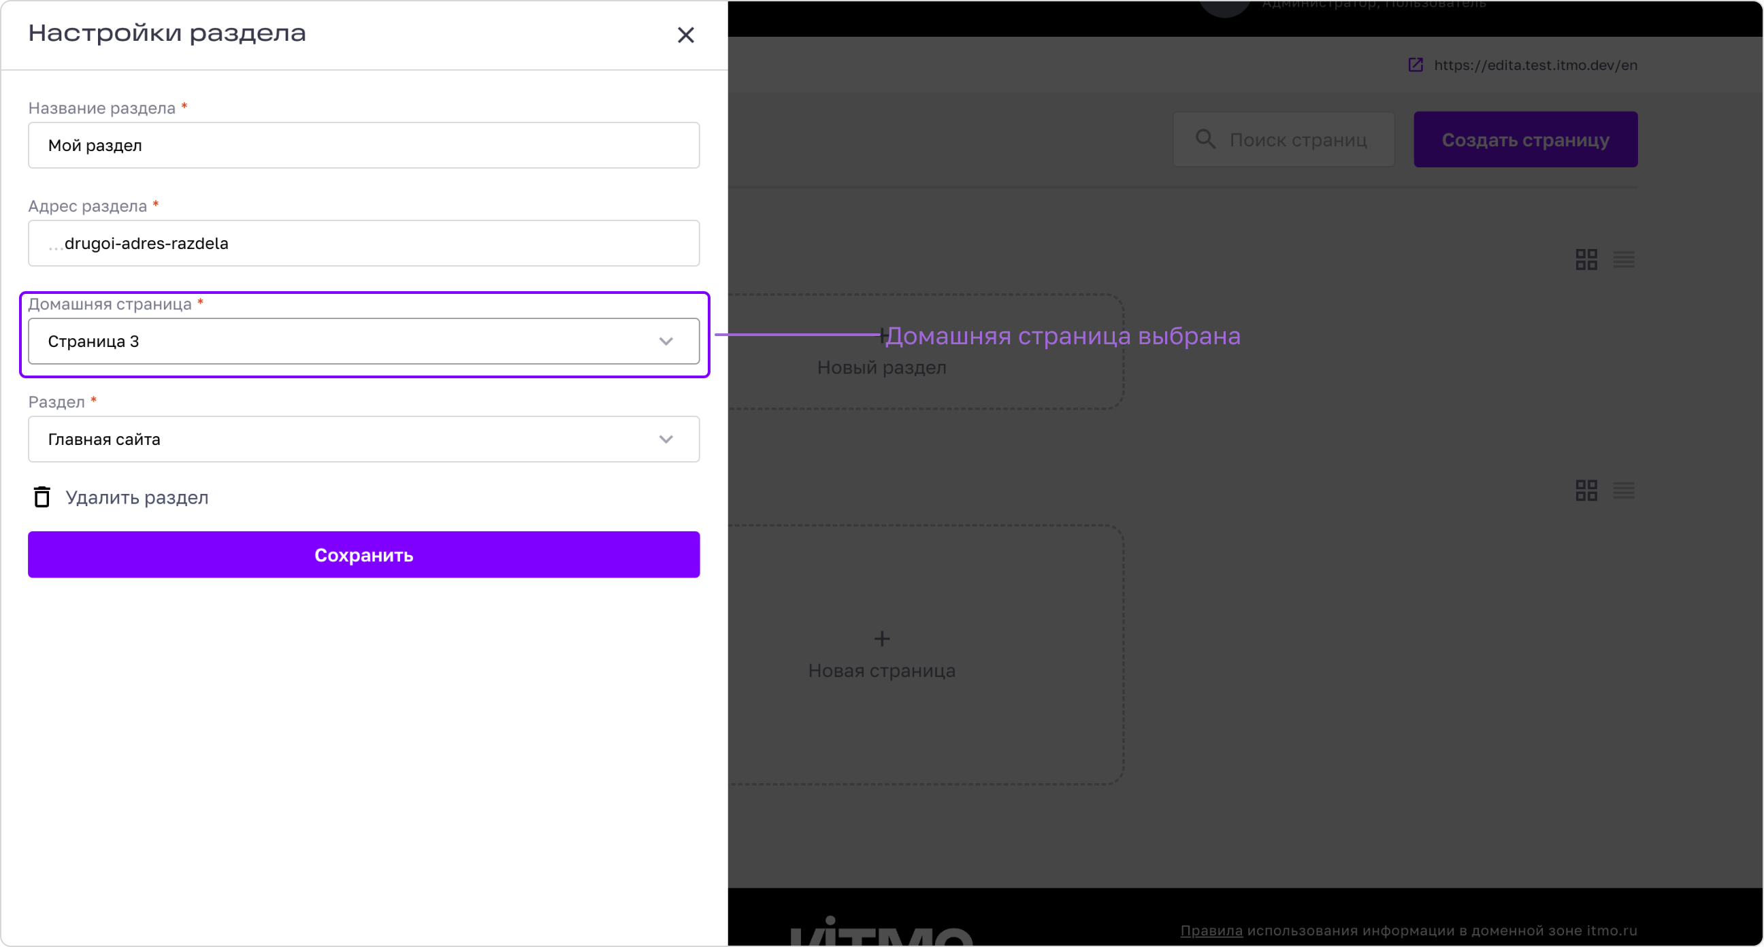Click the 'Настройки раздела' panel title
This screenshot has width=1764, height=947.
tap(167, 33)
